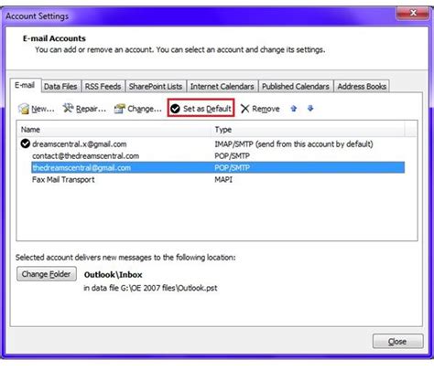Click default checkmark beside dreamscentral.x@gmail.com
The height and width of the screenshot is (371, 434).
coord(26,143)
